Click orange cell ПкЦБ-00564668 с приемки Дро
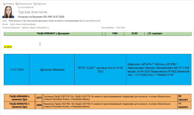The height and width of the screenshot is (115, 194). coord(19,98)
